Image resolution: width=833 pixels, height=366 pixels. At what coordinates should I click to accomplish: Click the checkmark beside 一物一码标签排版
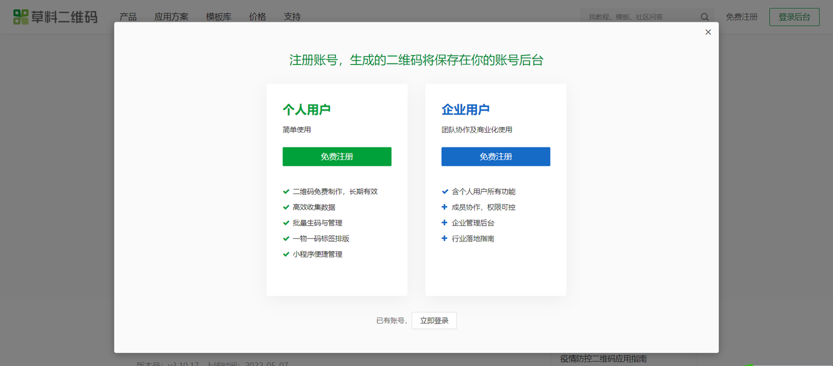click(286, 238)
